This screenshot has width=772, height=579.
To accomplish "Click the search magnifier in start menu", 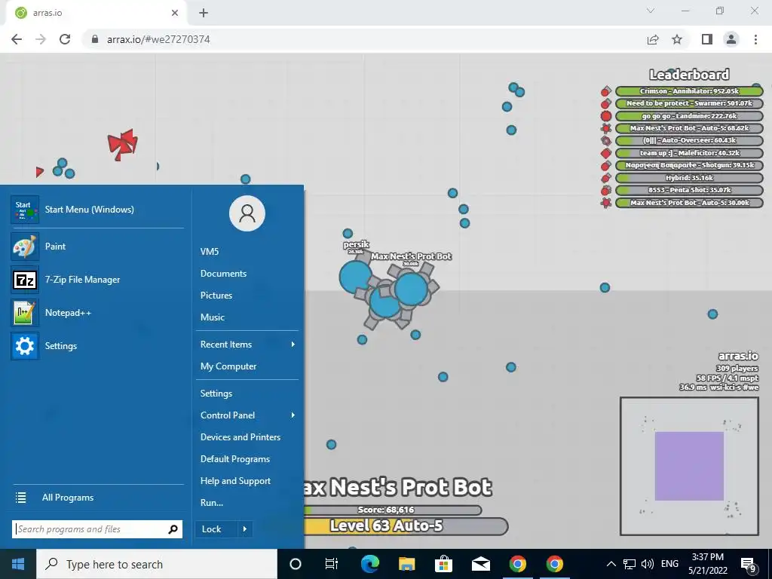I will [173, 529].
